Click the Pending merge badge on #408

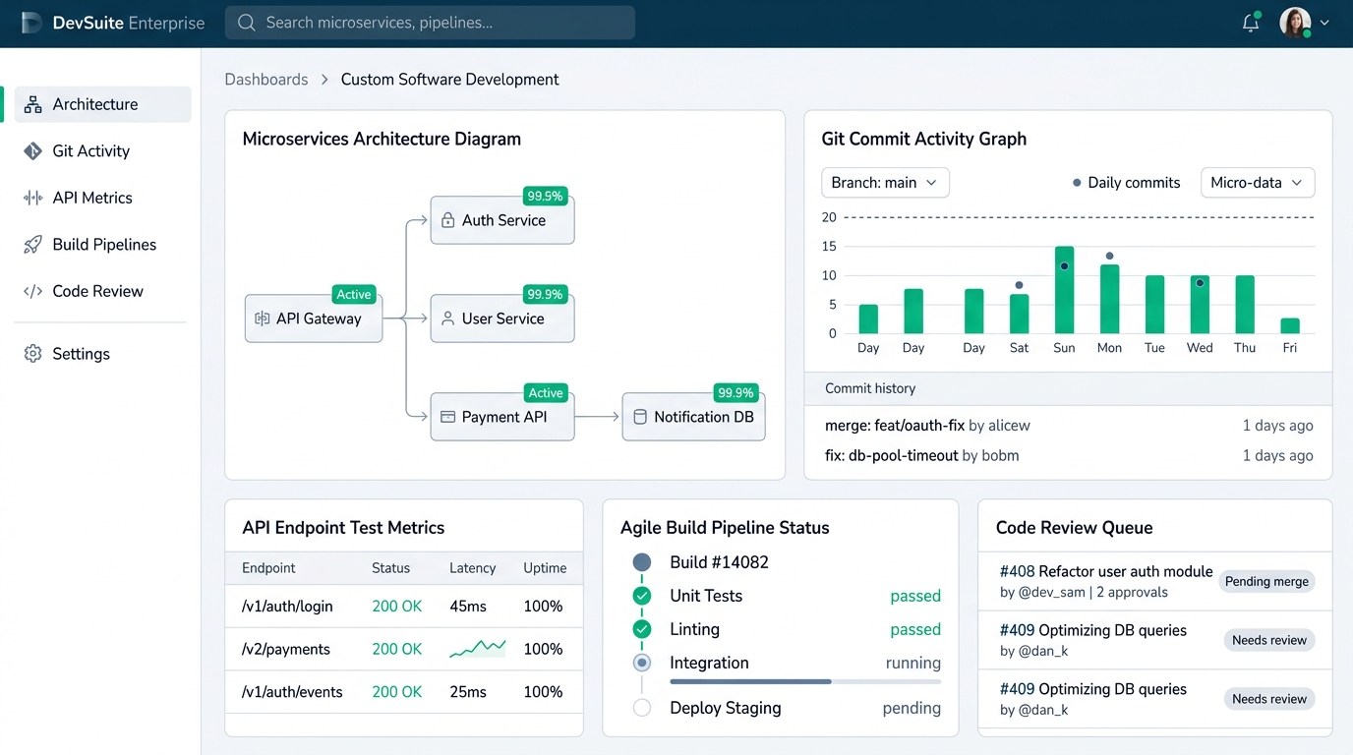pyautogui.click(x=1266, y=581)
